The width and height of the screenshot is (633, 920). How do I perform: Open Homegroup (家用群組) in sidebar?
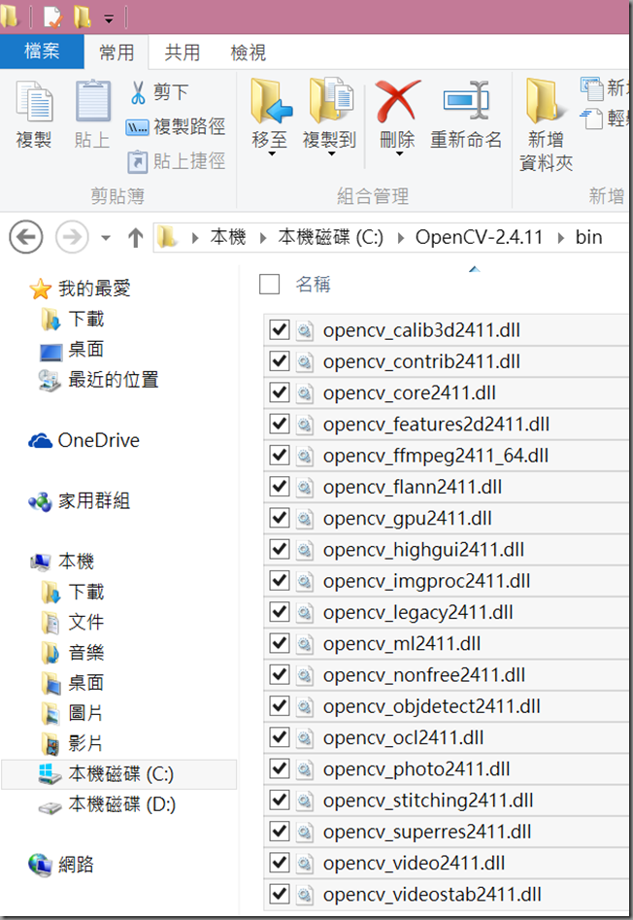click(80, 501)
